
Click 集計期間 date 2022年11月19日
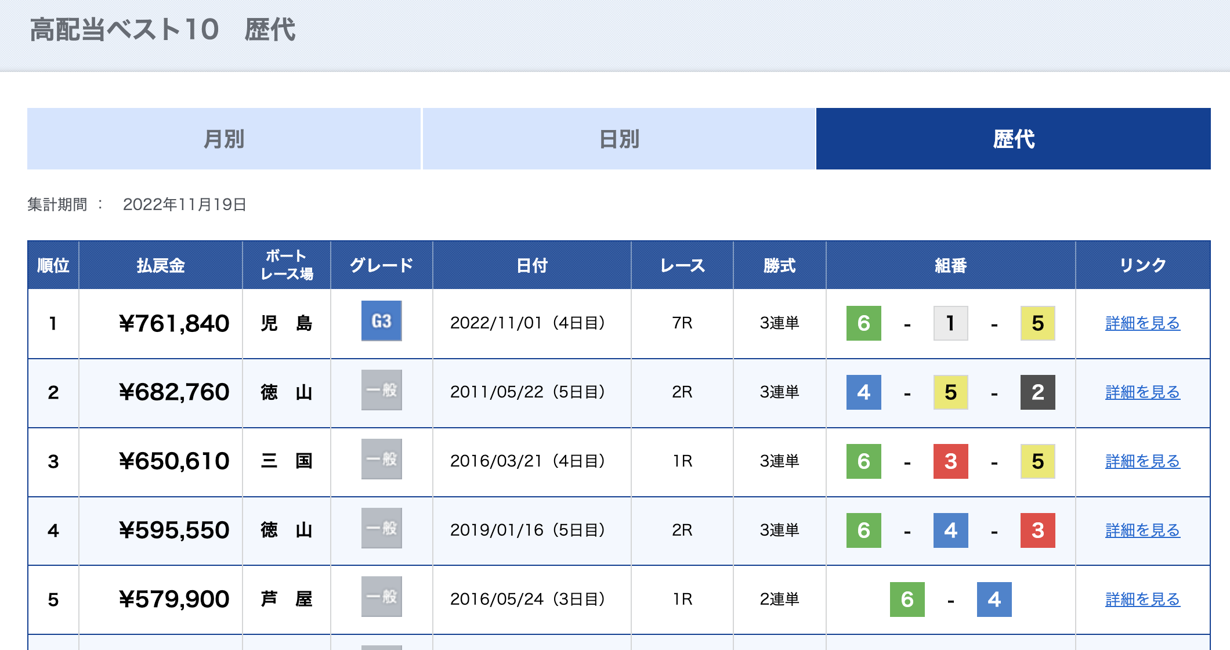pos(184,205)
